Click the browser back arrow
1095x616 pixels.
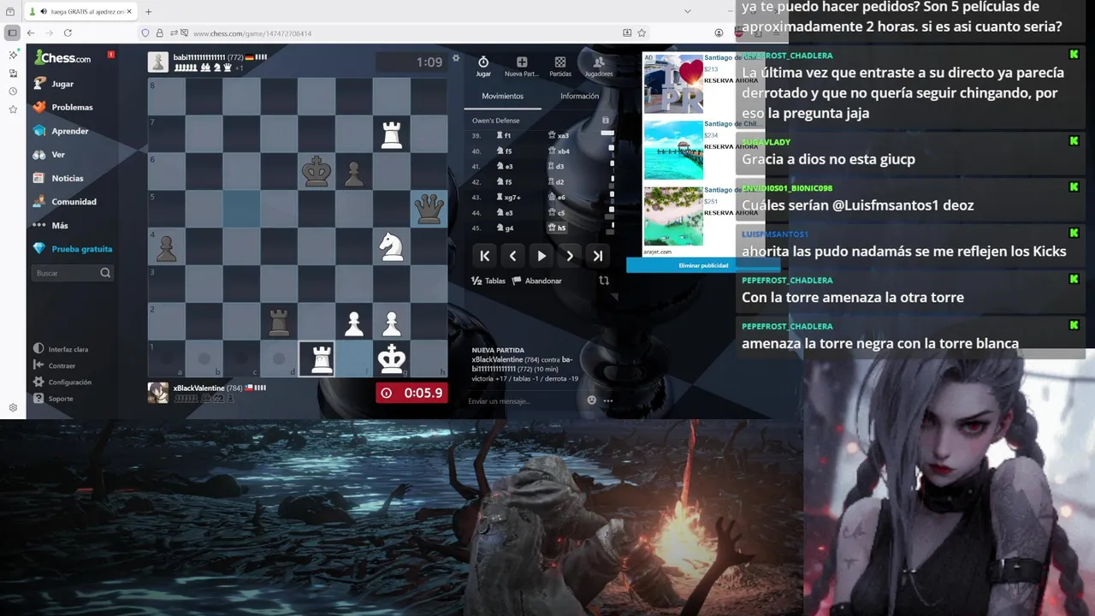click(31, 33)
